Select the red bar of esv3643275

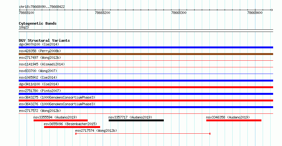click(146, 100)
